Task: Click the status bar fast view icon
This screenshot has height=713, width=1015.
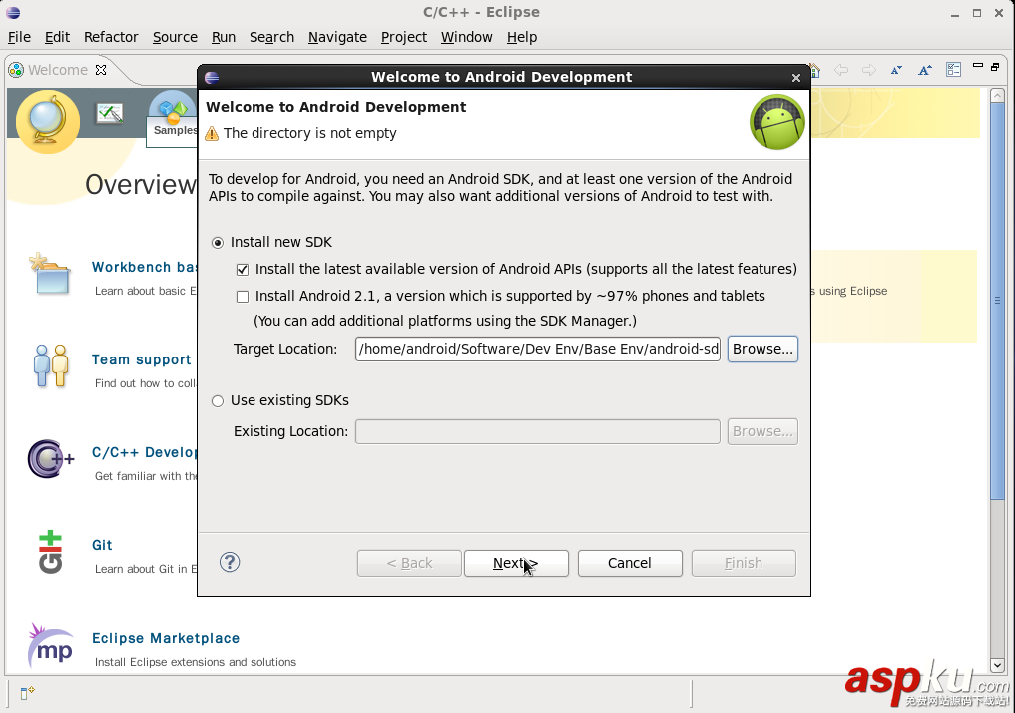Action: click(x=27, y=693)
